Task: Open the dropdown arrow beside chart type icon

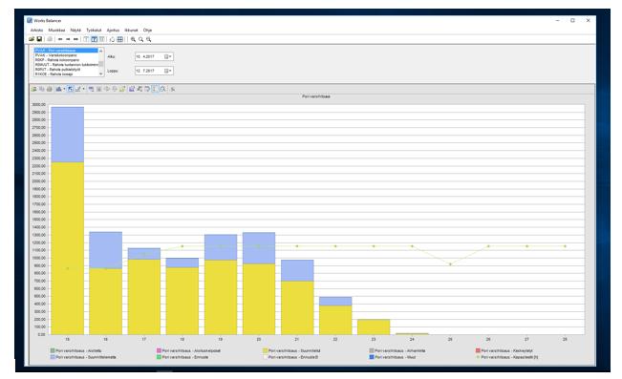Action: [x=64, y=89]
